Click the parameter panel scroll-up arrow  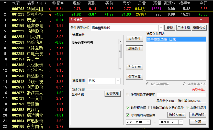tap(120, 42)
